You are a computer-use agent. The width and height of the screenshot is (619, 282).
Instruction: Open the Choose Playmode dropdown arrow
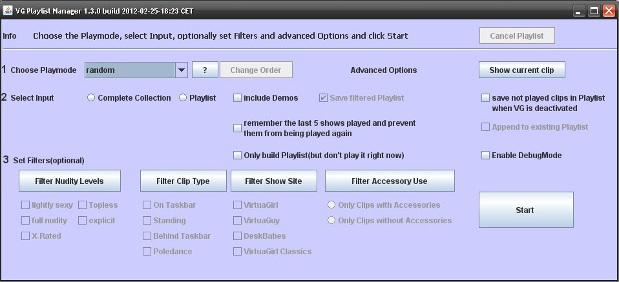[181, 70]
